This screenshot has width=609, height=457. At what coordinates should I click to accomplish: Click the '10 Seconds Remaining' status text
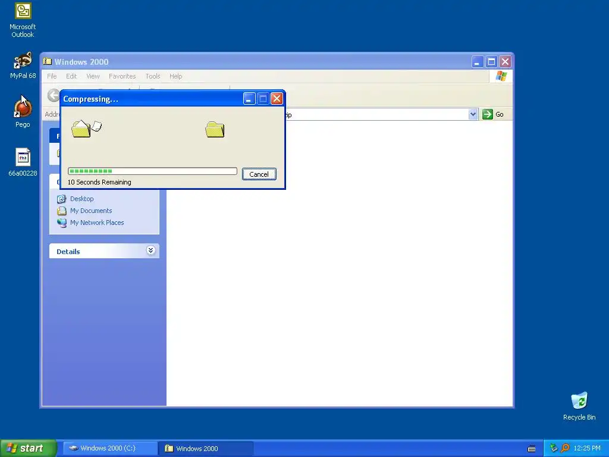click(99, 182)
